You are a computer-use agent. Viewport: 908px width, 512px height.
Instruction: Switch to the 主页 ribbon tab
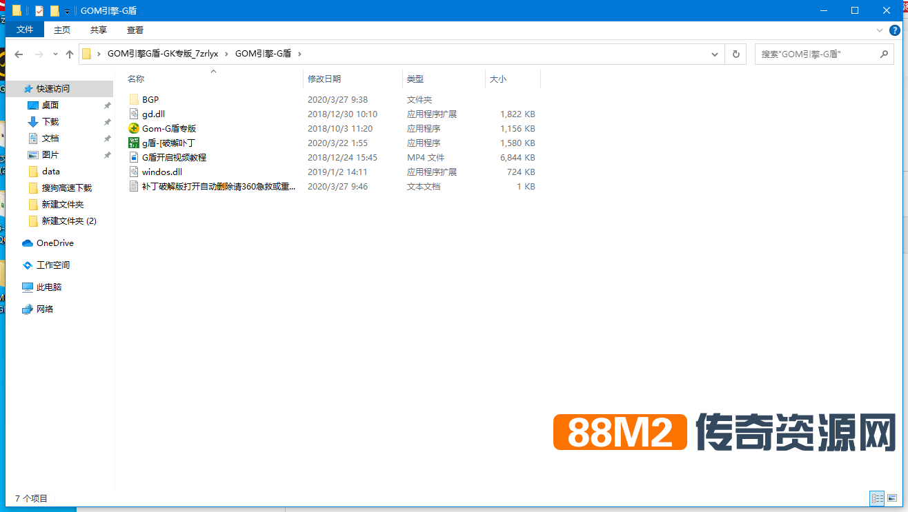(62, 30)
